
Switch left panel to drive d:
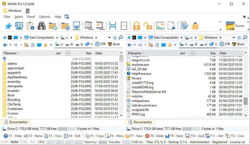coord(69,44)
